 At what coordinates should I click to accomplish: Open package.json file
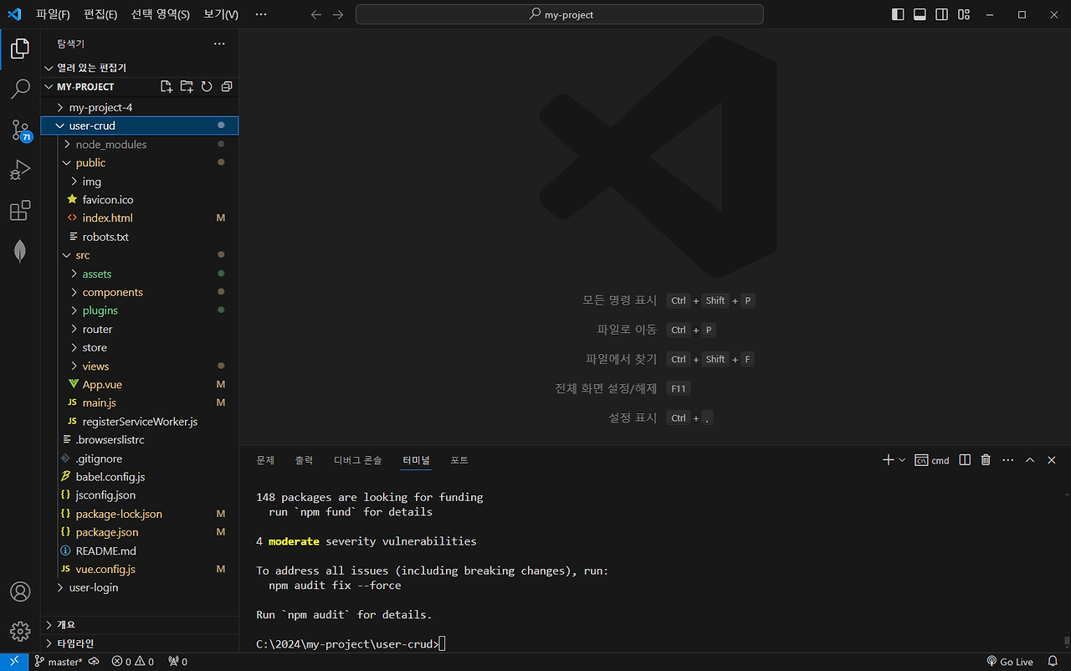[140, 532]
